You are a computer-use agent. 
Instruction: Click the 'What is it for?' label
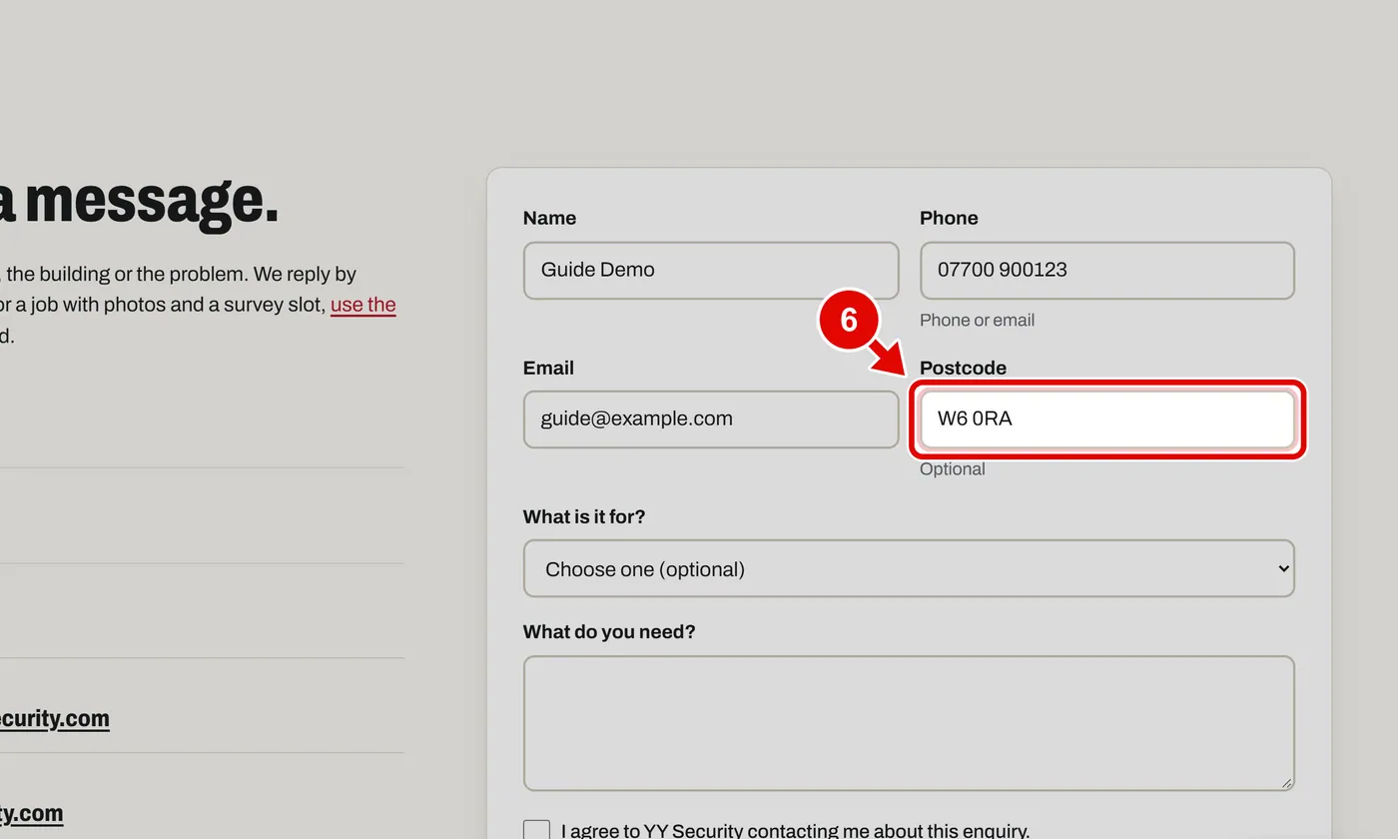584,517
